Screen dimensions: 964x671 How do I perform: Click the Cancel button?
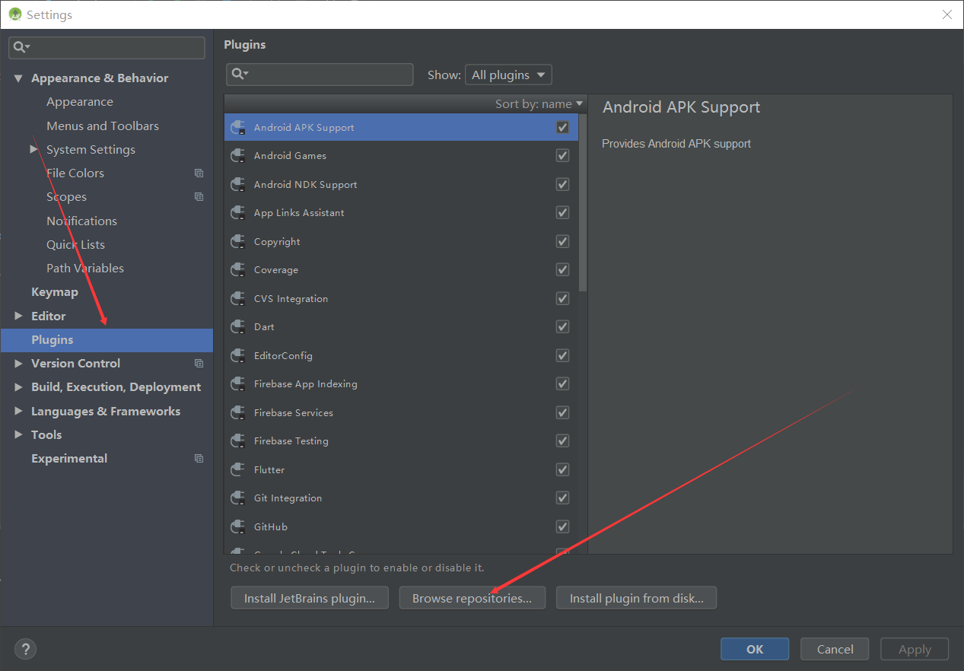835,649
